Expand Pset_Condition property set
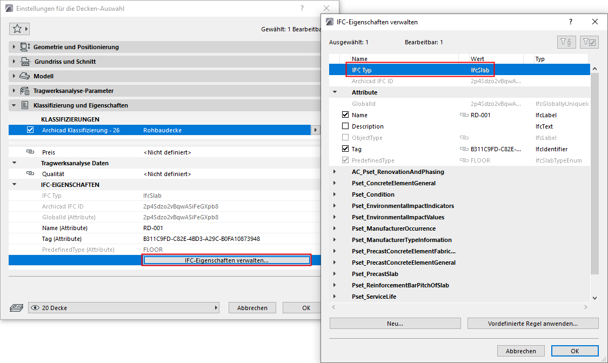 pos(335,194)
